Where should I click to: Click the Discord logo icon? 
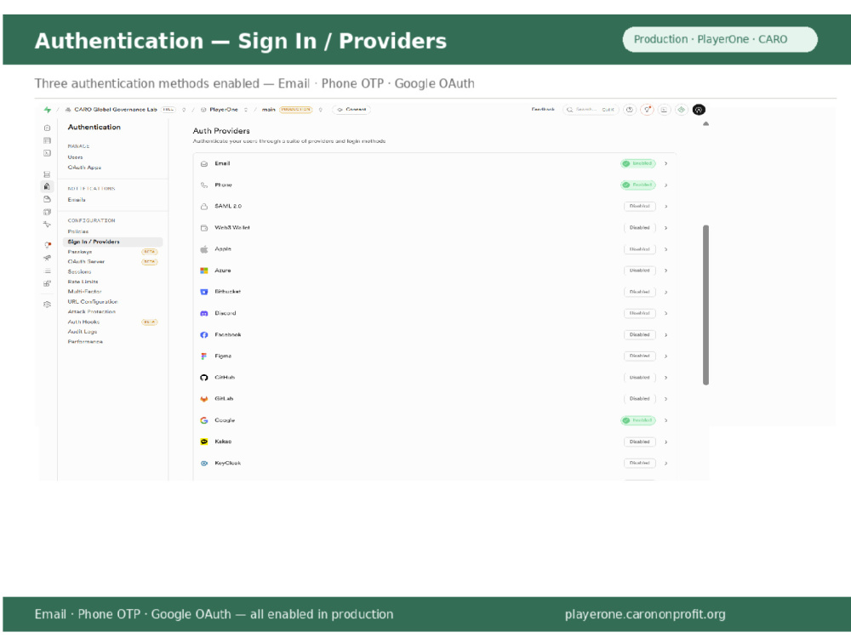click(x=204, y=314)
